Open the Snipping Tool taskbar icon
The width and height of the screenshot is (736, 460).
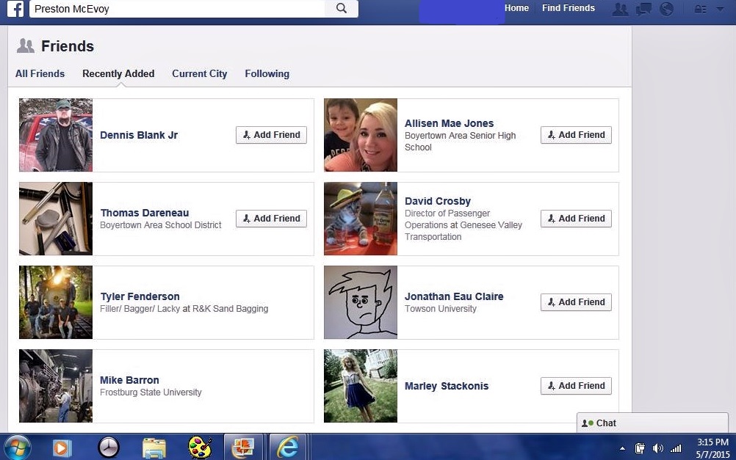pos(242,448)
